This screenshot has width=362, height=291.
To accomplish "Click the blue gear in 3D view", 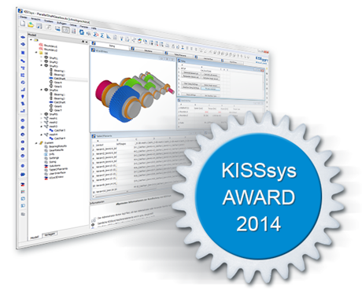I will click(x=123, y=103).
